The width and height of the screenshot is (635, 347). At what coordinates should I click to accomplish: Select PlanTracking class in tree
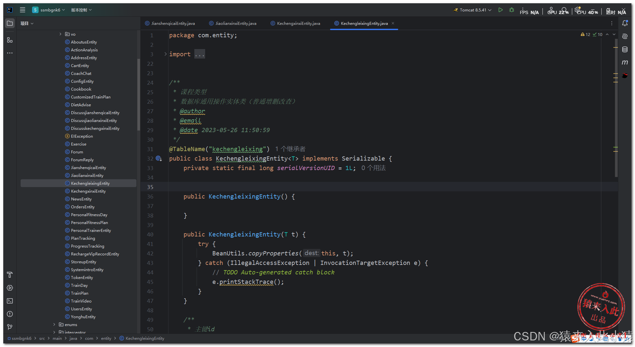click(x=83, y=238)
